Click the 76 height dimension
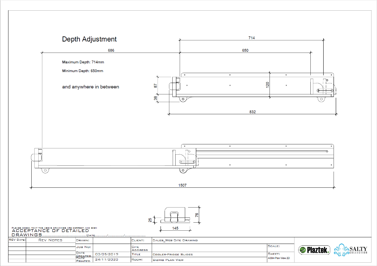 (x=197, y=215)
